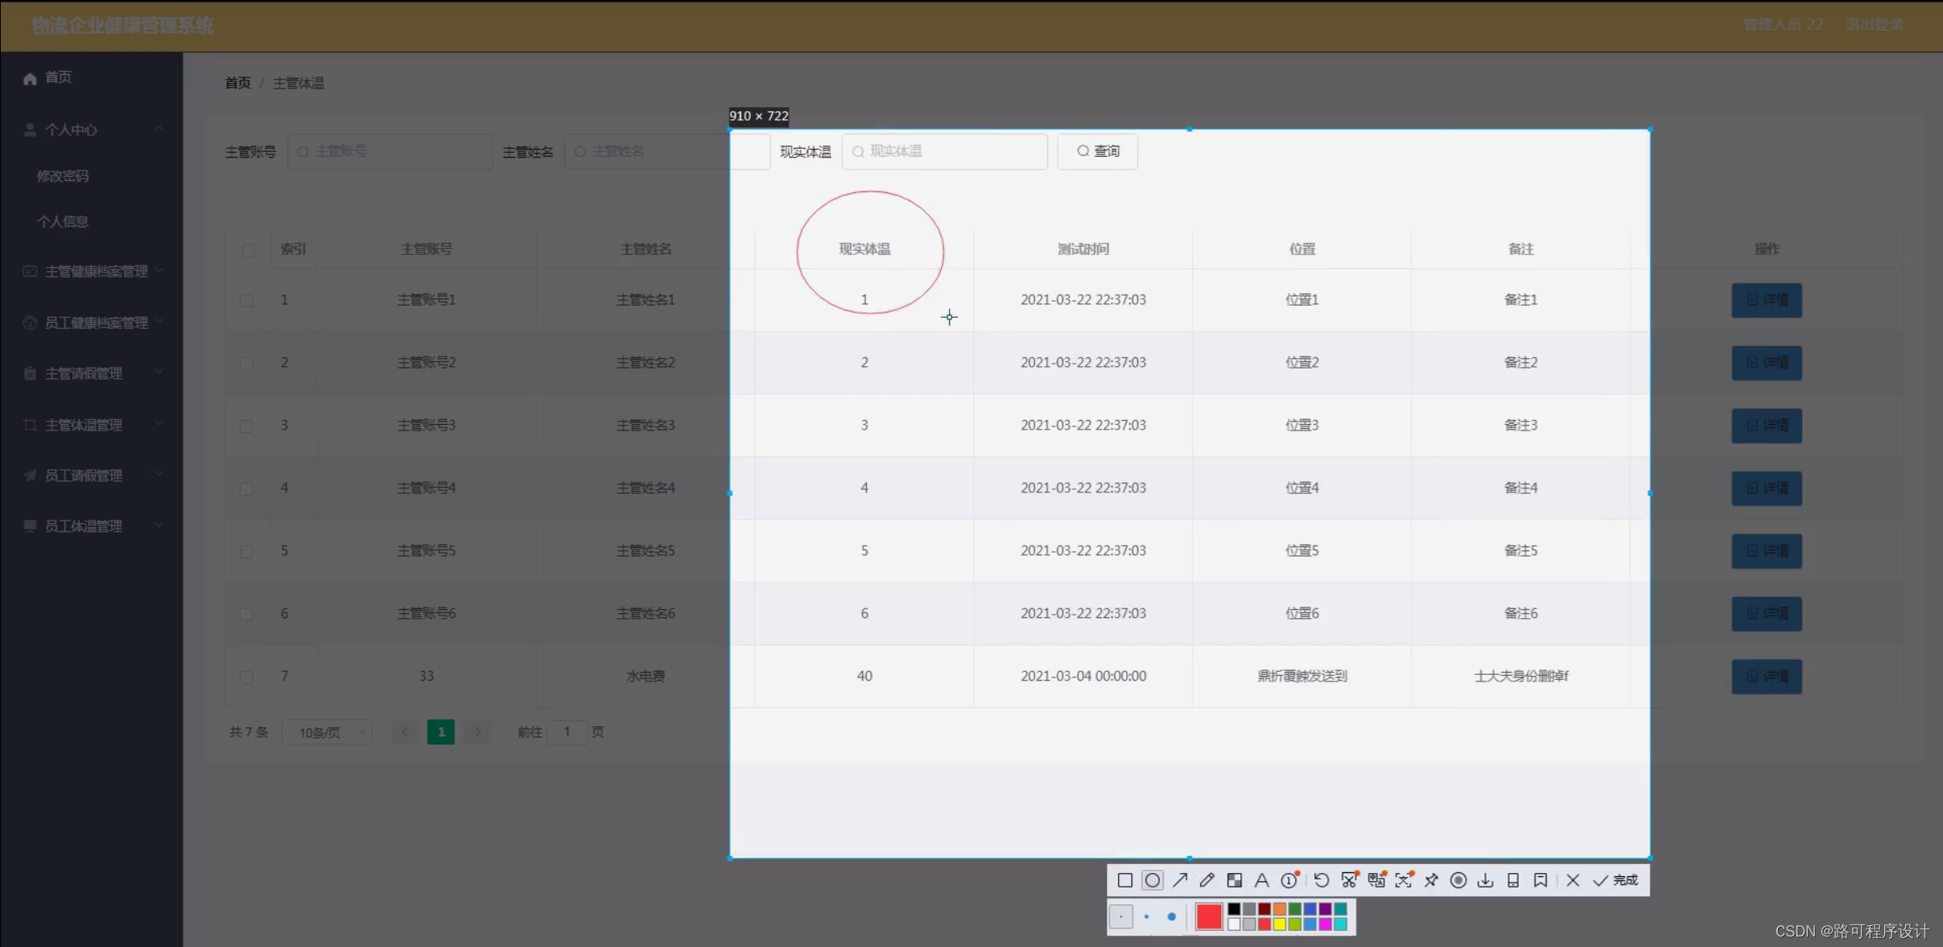This screenshot has width=1943, height=947.
Task: Pick the text annotation tool
Action: point(1261,880)
